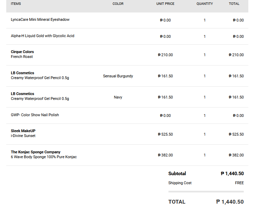Click the Subtotal label
This screenshot has height=205, width=273.
177,173
